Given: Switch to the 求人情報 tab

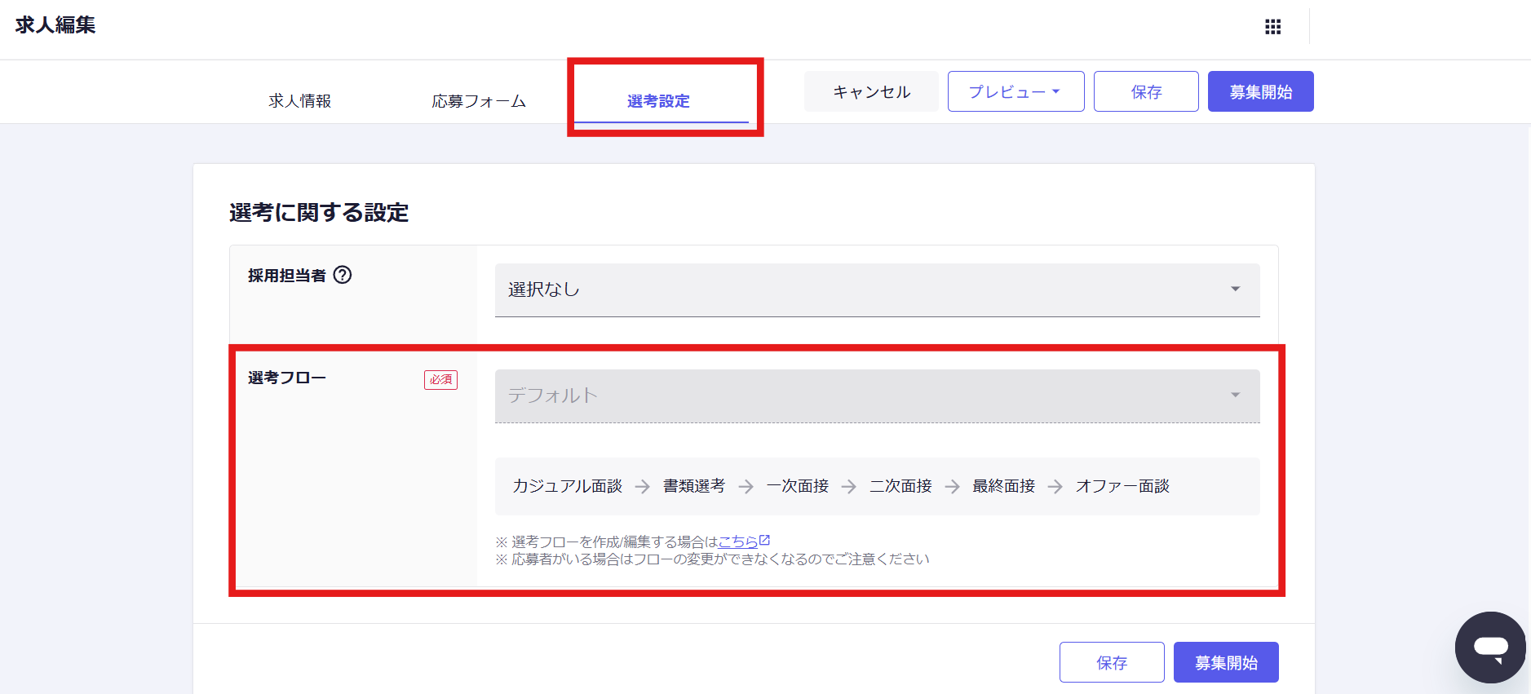Looking at the screenshot, I should (x=300, y=101).
